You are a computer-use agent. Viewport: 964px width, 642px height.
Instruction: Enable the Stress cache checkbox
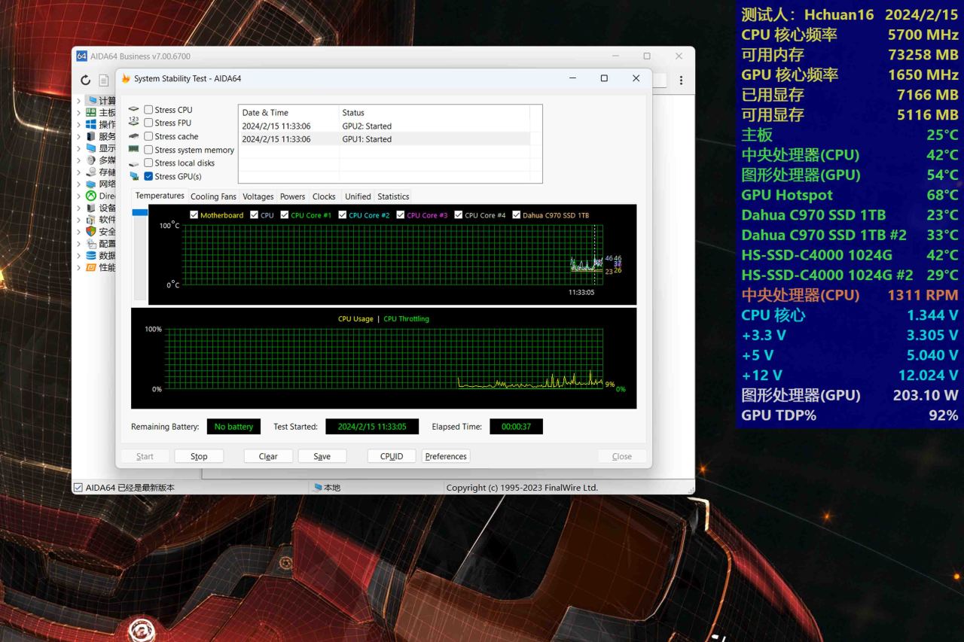(148, 136)
